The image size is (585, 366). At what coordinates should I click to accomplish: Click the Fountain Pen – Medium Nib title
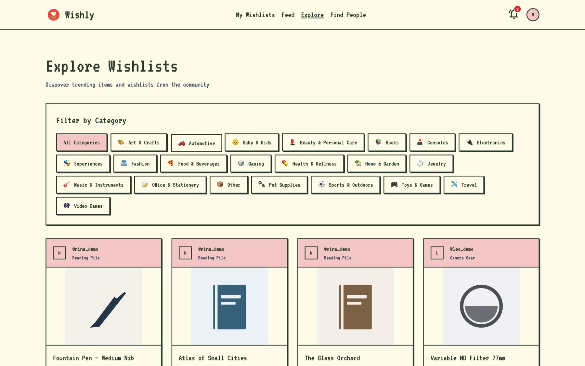93,358
